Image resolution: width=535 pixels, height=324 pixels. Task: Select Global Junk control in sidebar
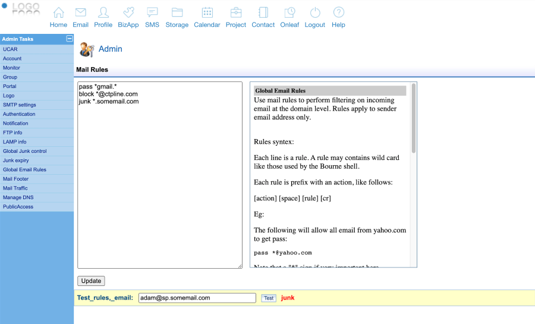pyautogui.click(x=25, y=151)
